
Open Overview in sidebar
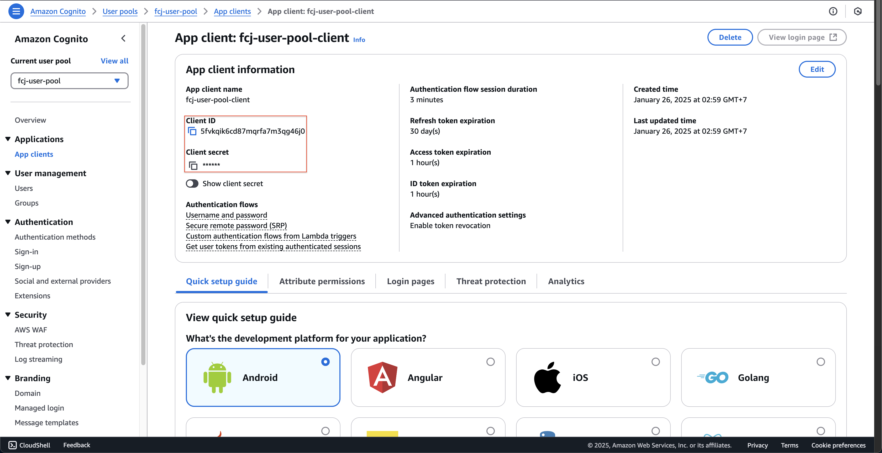click(x=30, y=120)
